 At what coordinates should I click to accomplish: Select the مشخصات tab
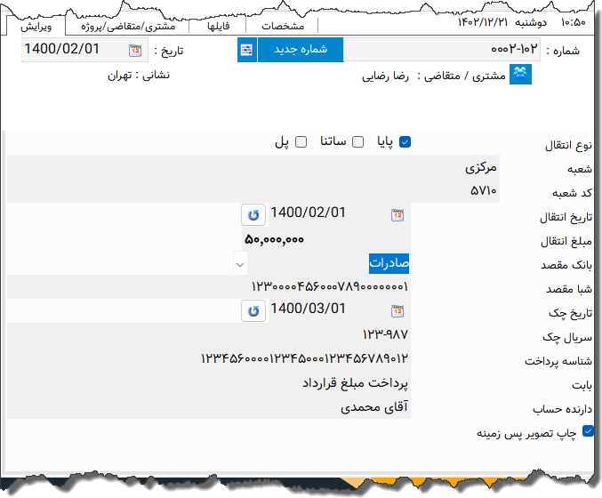coord(283,27)
